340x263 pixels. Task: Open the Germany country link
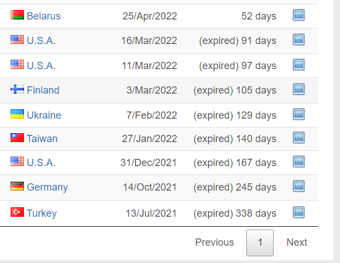[47, 187]
